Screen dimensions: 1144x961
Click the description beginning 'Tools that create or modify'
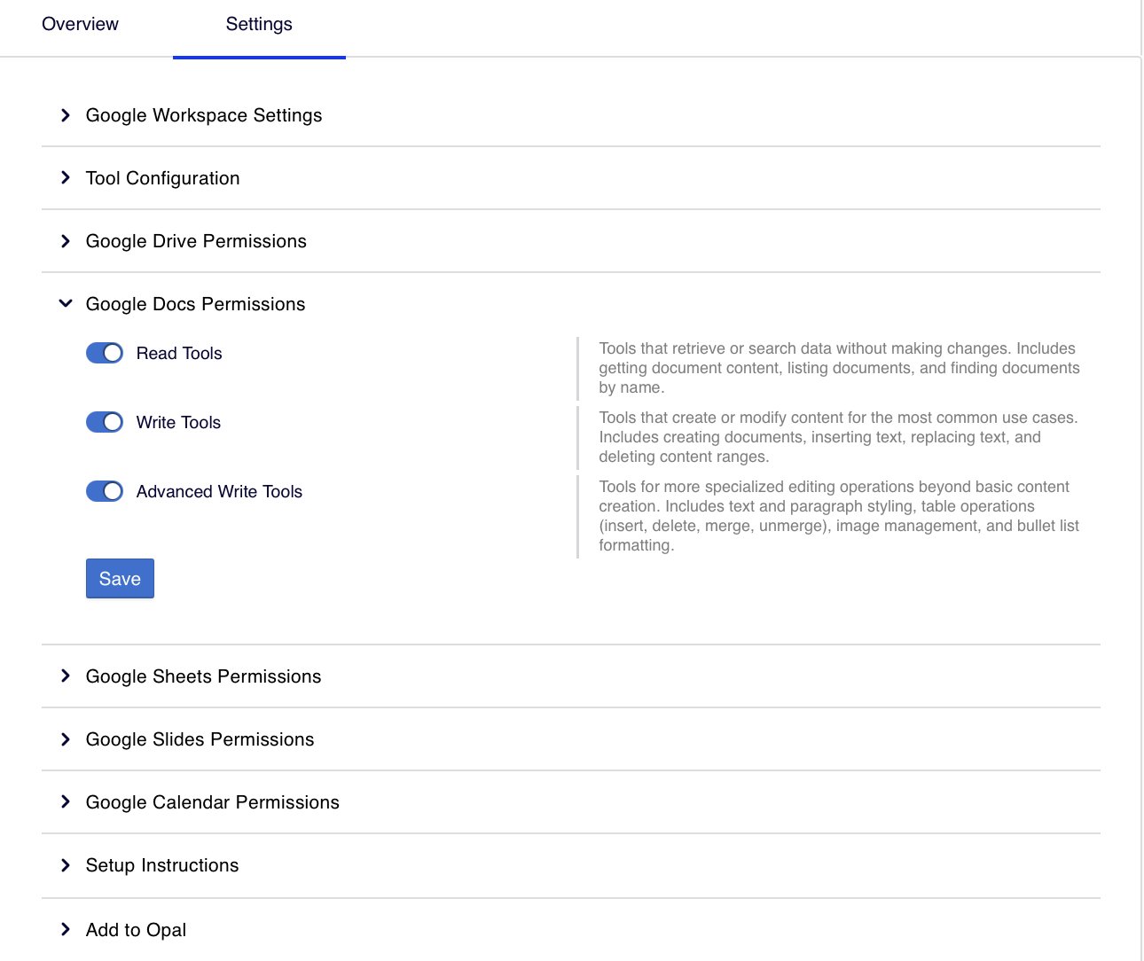click(838, 437)
